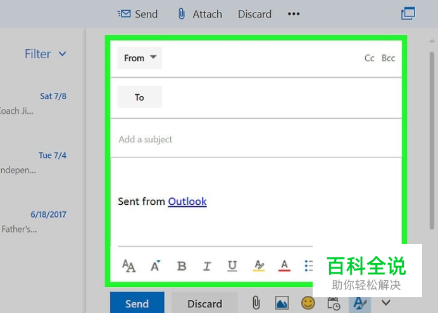Toggle bold formatting
This screenshot has width=438, height=313.
click(x=182, y=266)
